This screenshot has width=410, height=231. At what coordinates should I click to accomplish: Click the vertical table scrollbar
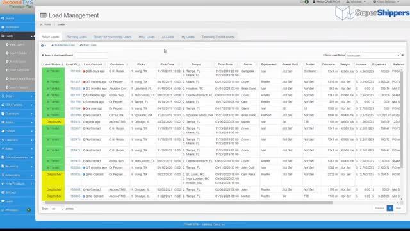pyautogui.click(x=402, y=121)
